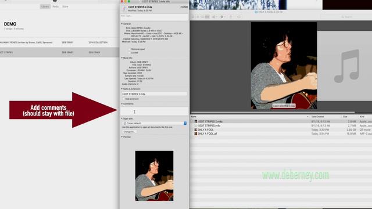This screenshot has height=209, width=372.
Task: Open Finder action gear menu
Action: pyautogui.click(x=223, y=17)
